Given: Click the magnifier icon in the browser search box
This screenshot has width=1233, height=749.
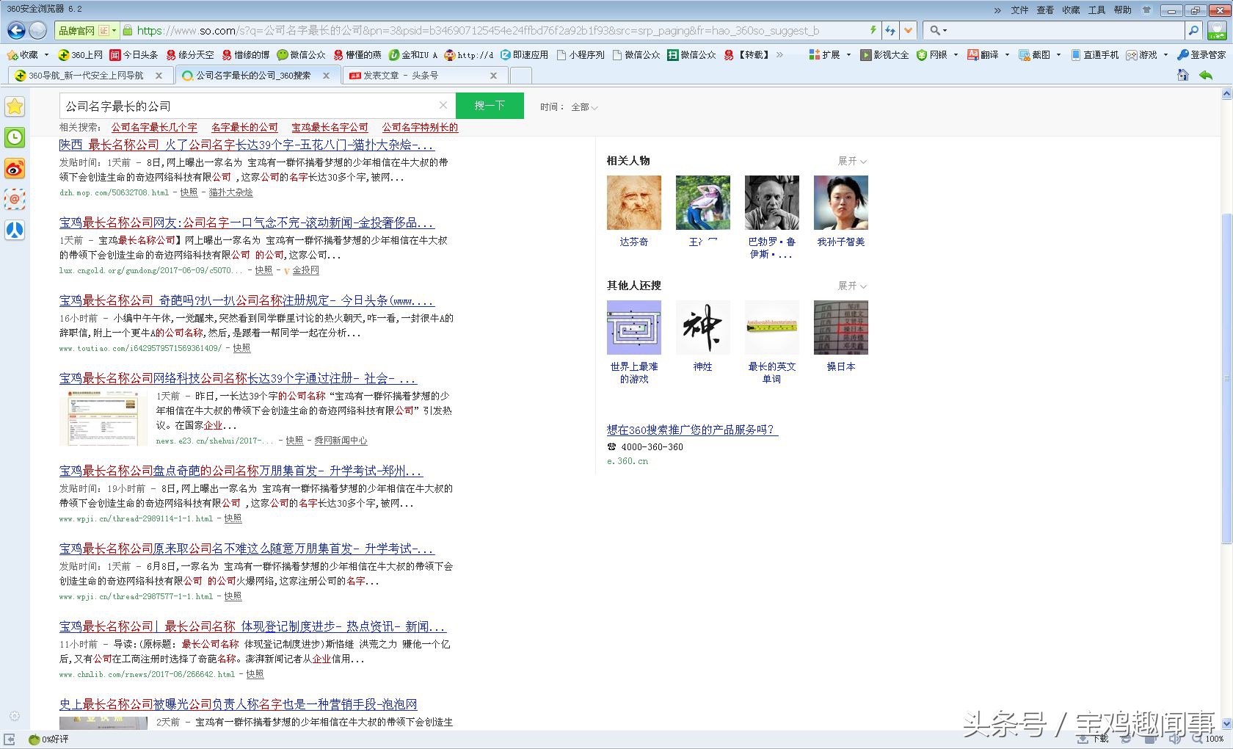Looking at the screenshot, I should pos(1193,30).
